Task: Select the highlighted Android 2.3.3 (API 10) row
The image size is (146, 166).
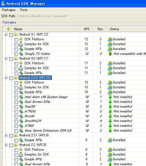Action: pyautogui.click(x=35, y=78)
